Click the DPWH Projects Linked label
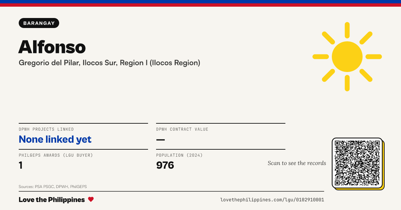Viewport: 401px width, 210px height. click(x=46, y=129)
